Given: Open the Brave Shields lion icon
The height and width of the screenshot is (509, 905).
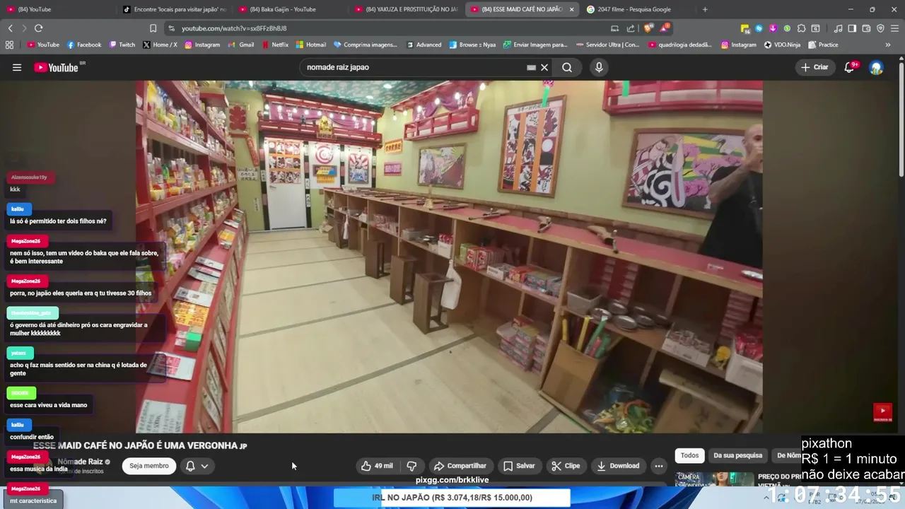Looking at the screenshot, I should (x=648, y=28).
